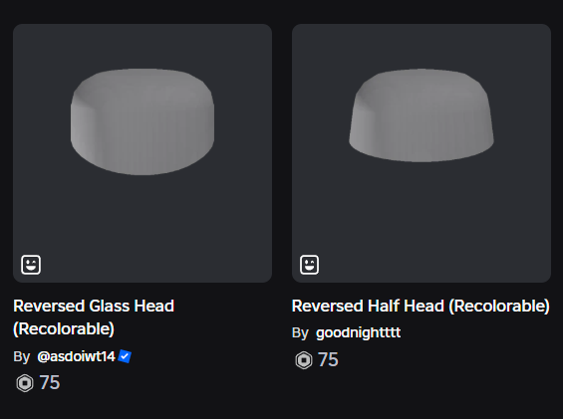Click the blue verified badge beside @asdoiwt14
This screenshot has height=419, width=563.
pos(125,356)
